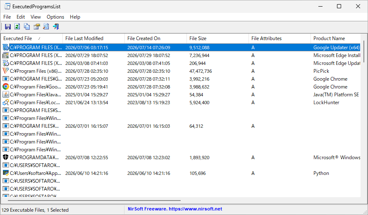Open the Options menu
Viewport: 368px width, 215px height.
[x=55, y=17]
